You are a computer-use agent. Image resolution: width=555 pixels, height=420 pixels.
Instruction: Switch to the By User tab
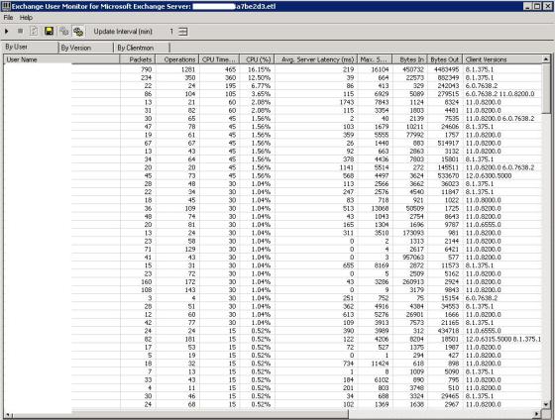(x=31, y=48)
